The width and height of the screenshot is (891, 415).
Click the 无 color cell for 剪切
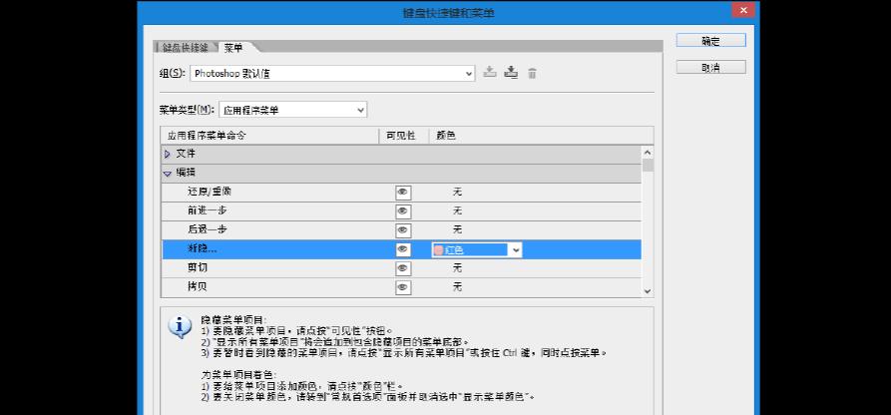pos(457,267)
